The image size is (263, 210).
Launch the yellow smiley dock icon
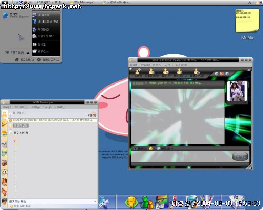point(131,202)
